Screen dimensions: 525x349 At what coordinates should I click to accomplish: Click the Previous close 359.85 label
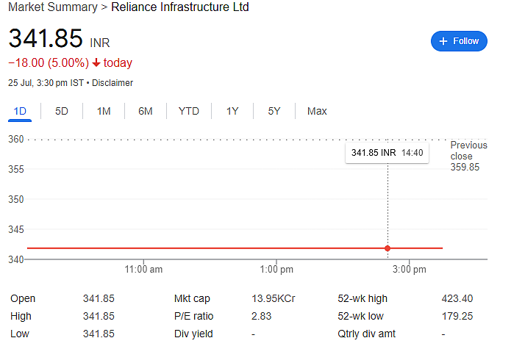[x=468, y=156]
